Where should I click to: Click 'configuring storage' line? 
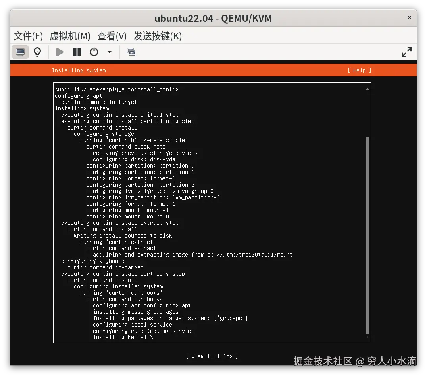[104, 134]
